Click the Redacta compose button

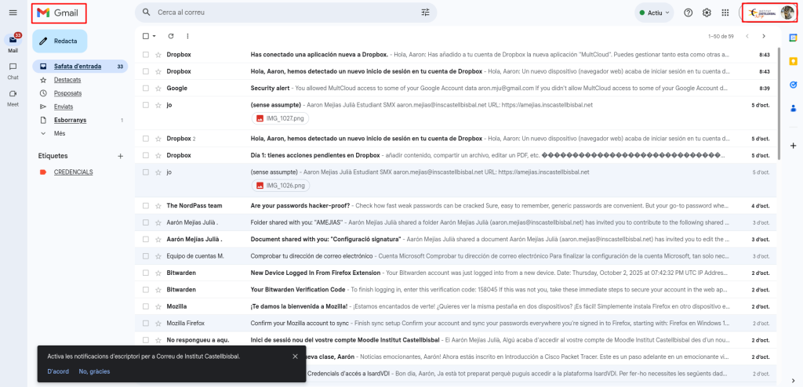tap(60, 41)
